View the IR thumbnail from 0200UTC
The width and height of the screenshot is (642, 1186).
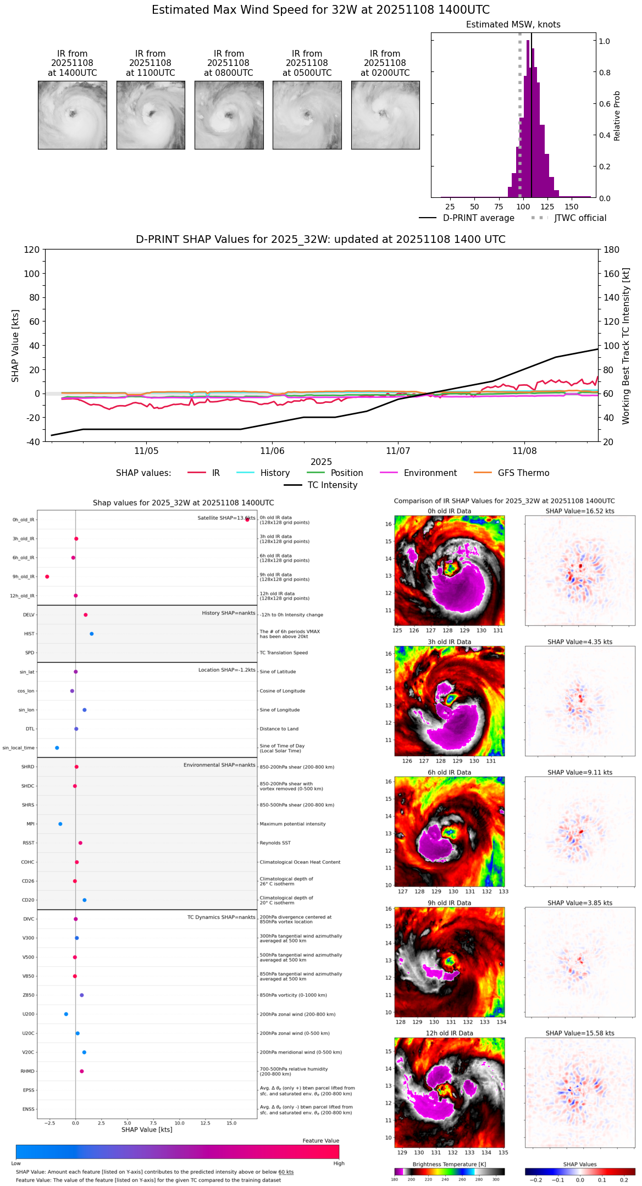click(x=385, y=115)
